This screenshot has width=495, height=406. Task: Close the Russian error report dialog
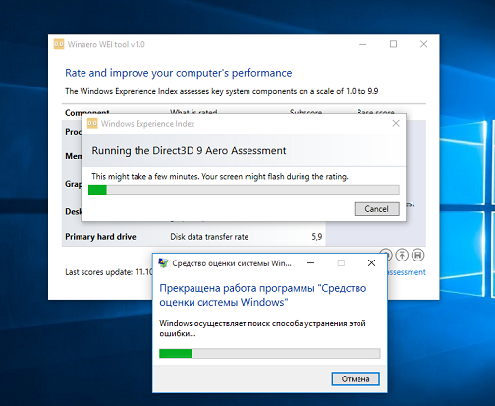(371, 263)
